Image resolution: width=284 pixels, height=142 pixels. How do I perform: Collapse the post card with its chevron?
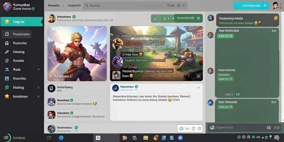199,88
